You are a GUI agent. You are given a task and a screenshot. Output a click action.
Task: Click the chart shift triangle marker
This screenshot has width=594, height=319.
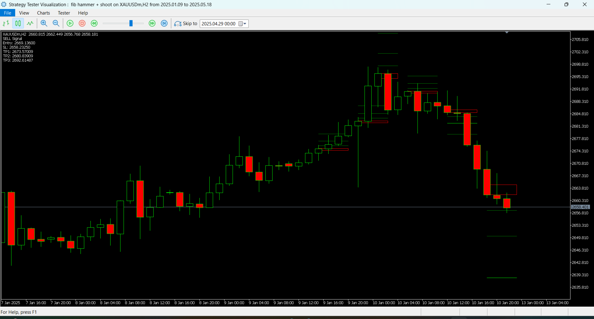(x=507, y=32)
